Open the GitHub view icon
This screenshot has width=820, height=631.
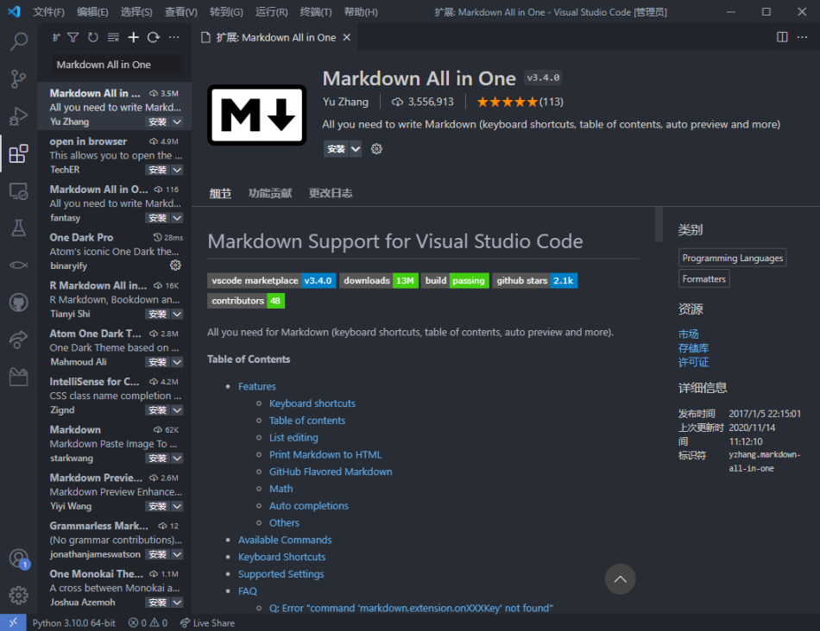[x=18, y=303]
